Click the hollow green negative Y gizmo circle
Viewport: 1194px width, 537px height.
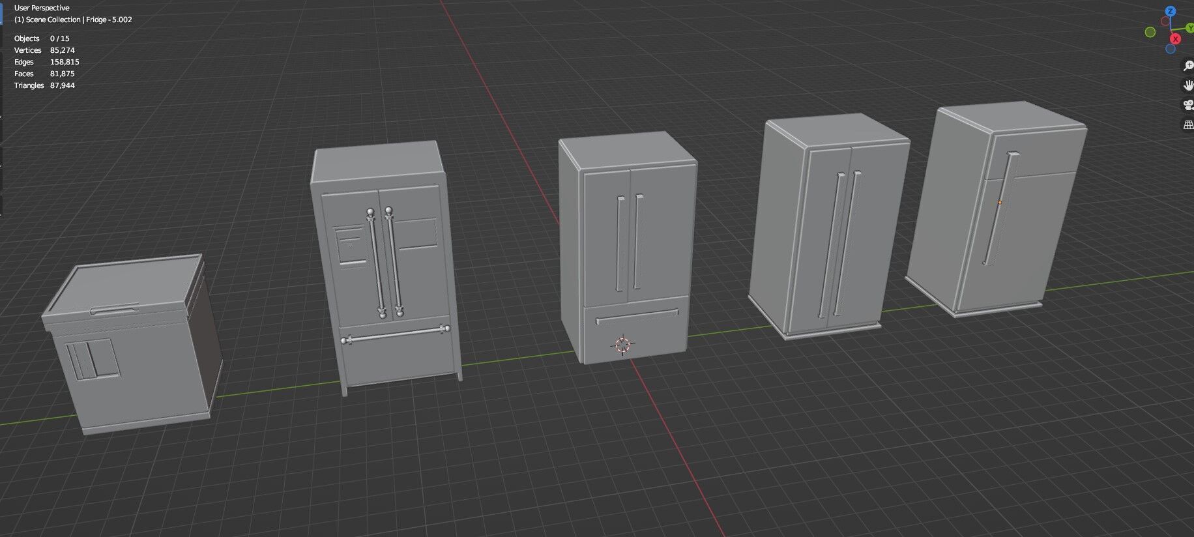[1150, 32]
